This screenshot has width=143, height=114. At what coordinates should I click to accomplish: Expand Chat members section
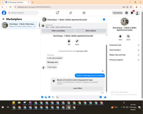[124, 50]
